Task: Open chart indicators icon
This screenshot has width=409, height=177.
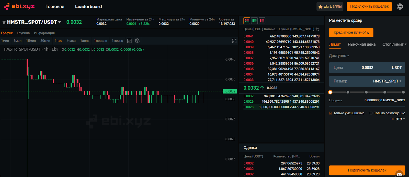Action: pos(129,41)
